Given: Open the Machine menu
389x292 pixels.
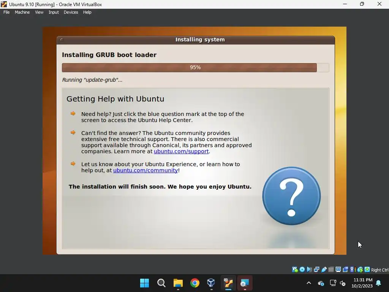Looking at the screenshot, I should point(22,12).
